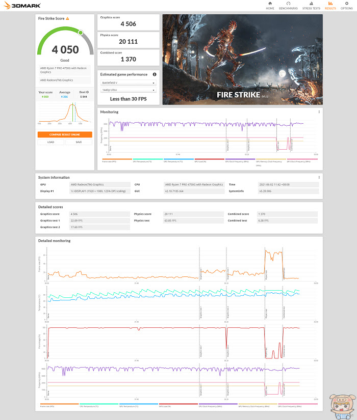Click the Load button

coord(50,142)
